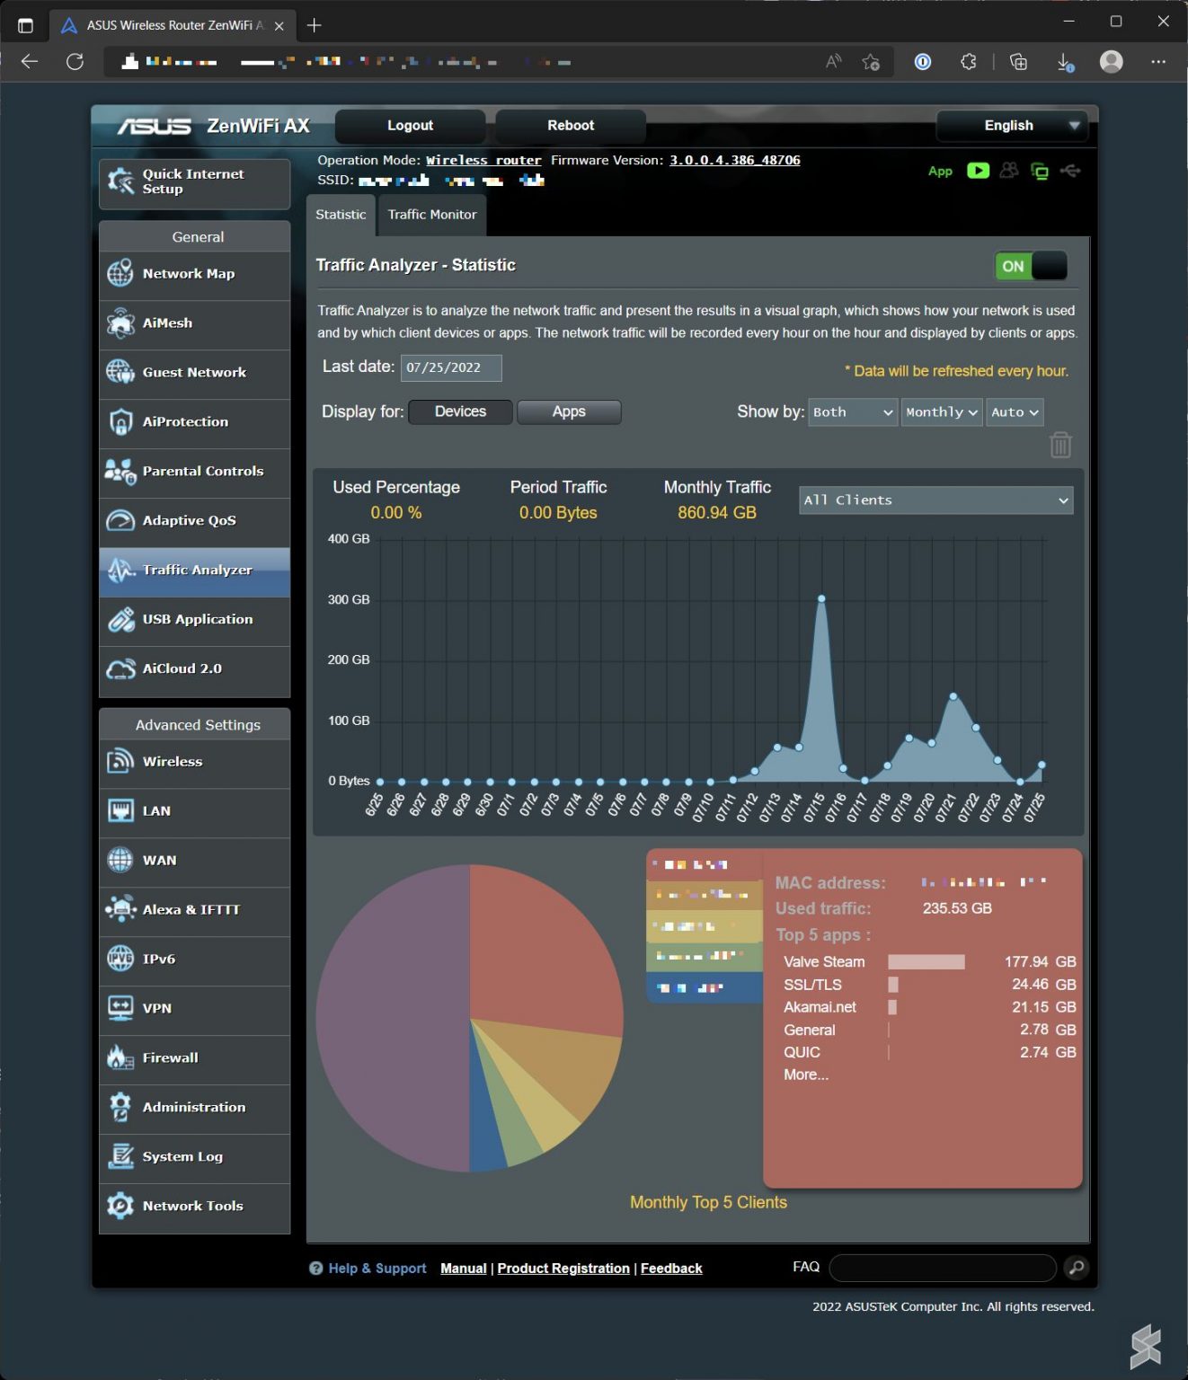Click the FAQ search magnifier icon
The width and height of the screenshot is (1188, 1380).
[1076, 1268]
